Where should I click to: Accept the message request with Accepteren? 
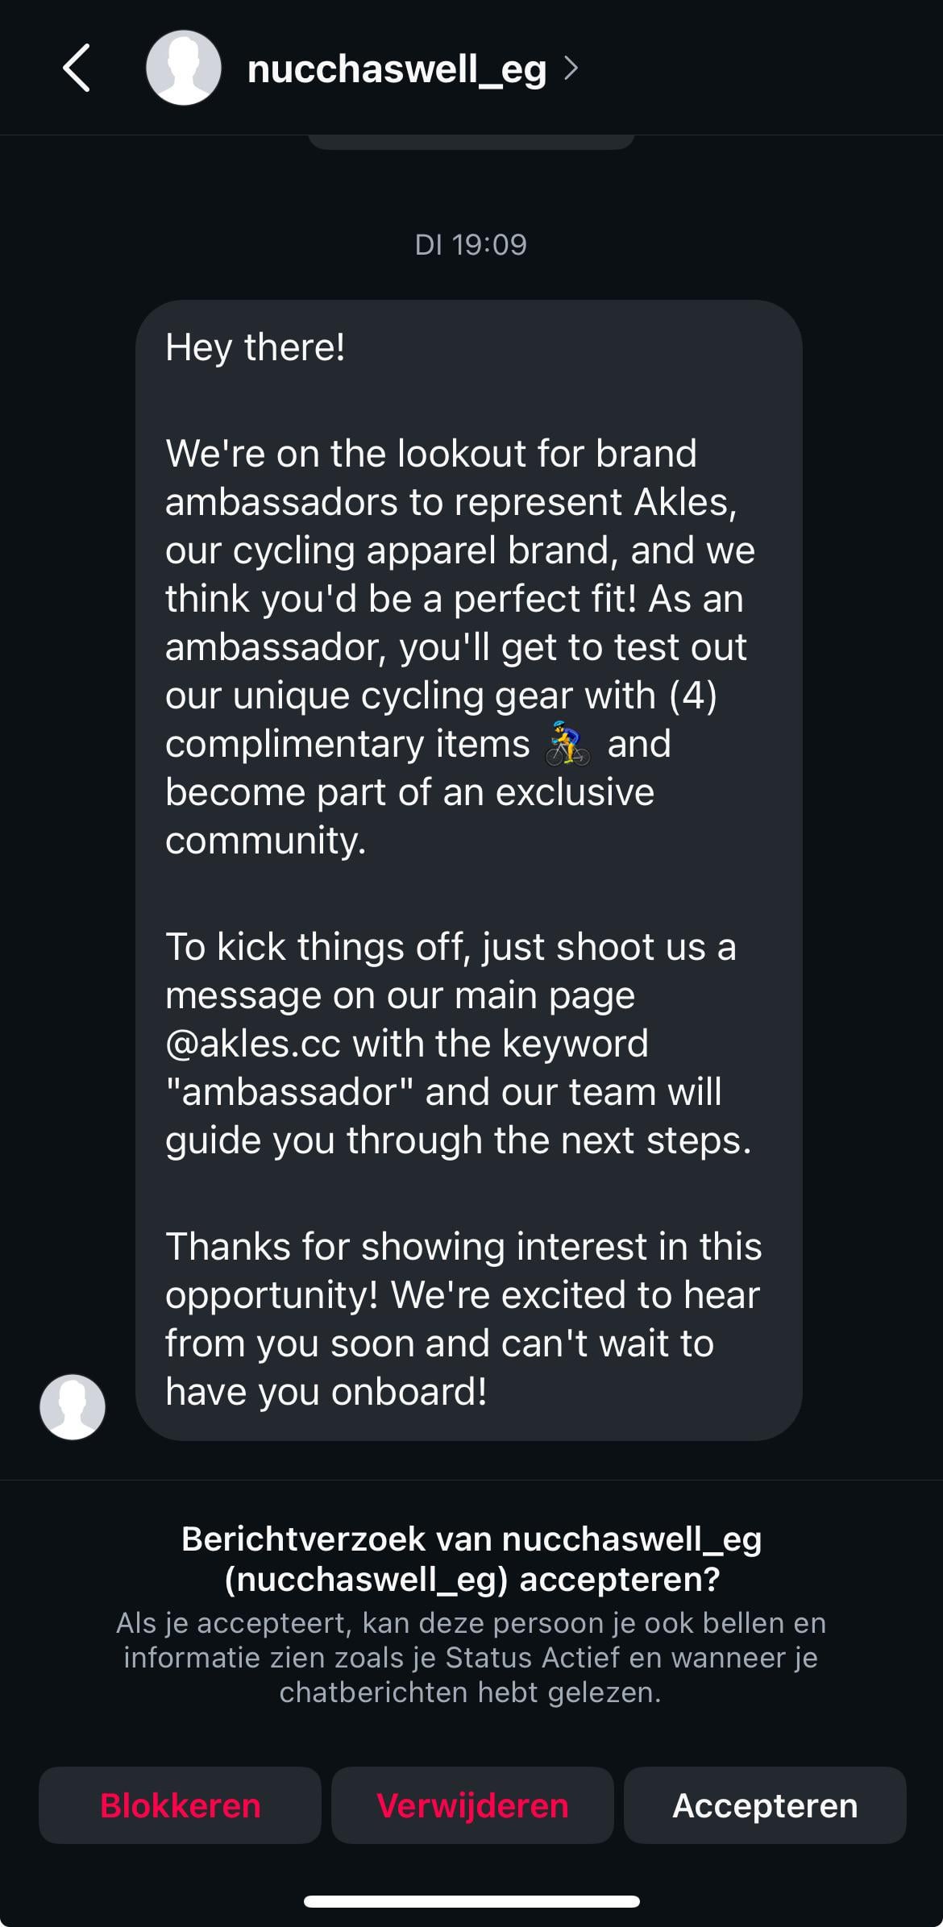click(x=765, y=1805)
